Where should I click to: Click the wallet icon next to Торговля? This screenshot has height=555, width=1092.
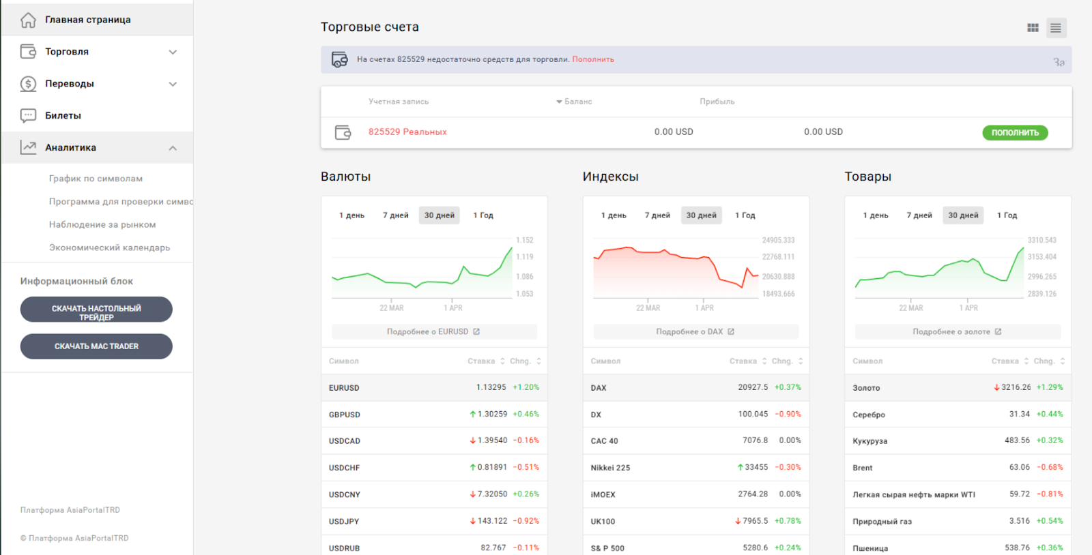coord(28,52)
